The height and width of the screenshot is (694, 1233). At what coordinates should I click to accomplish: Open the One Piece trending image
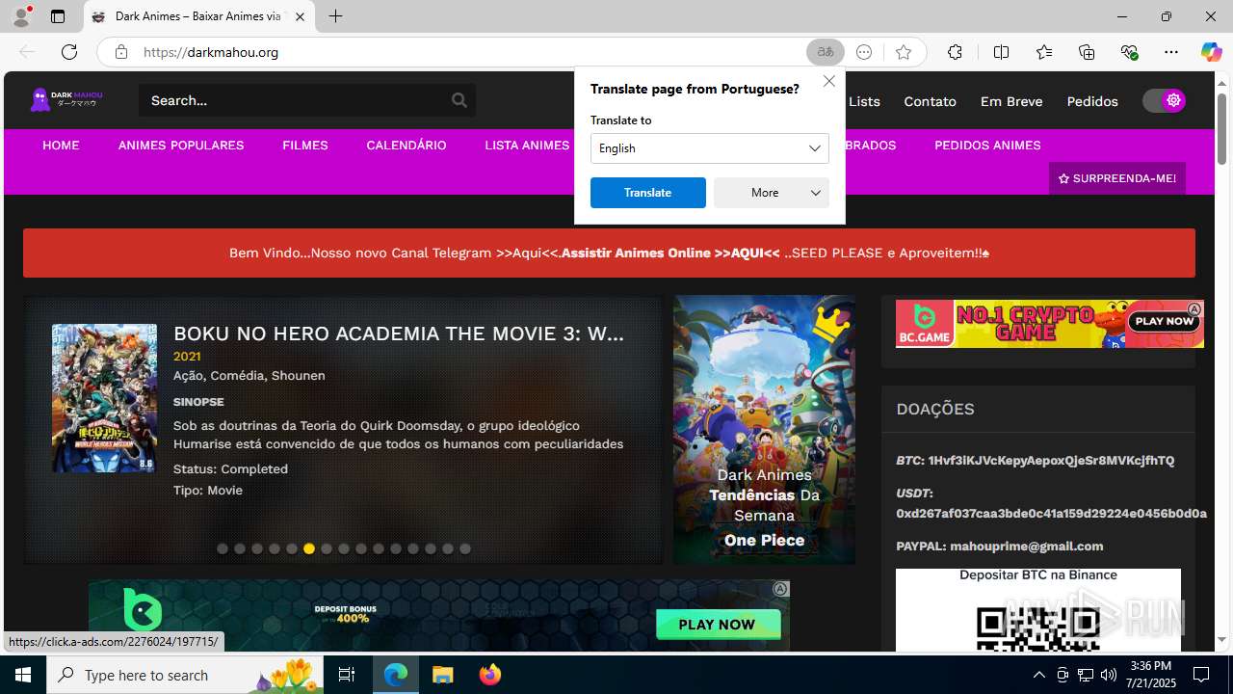764,430
